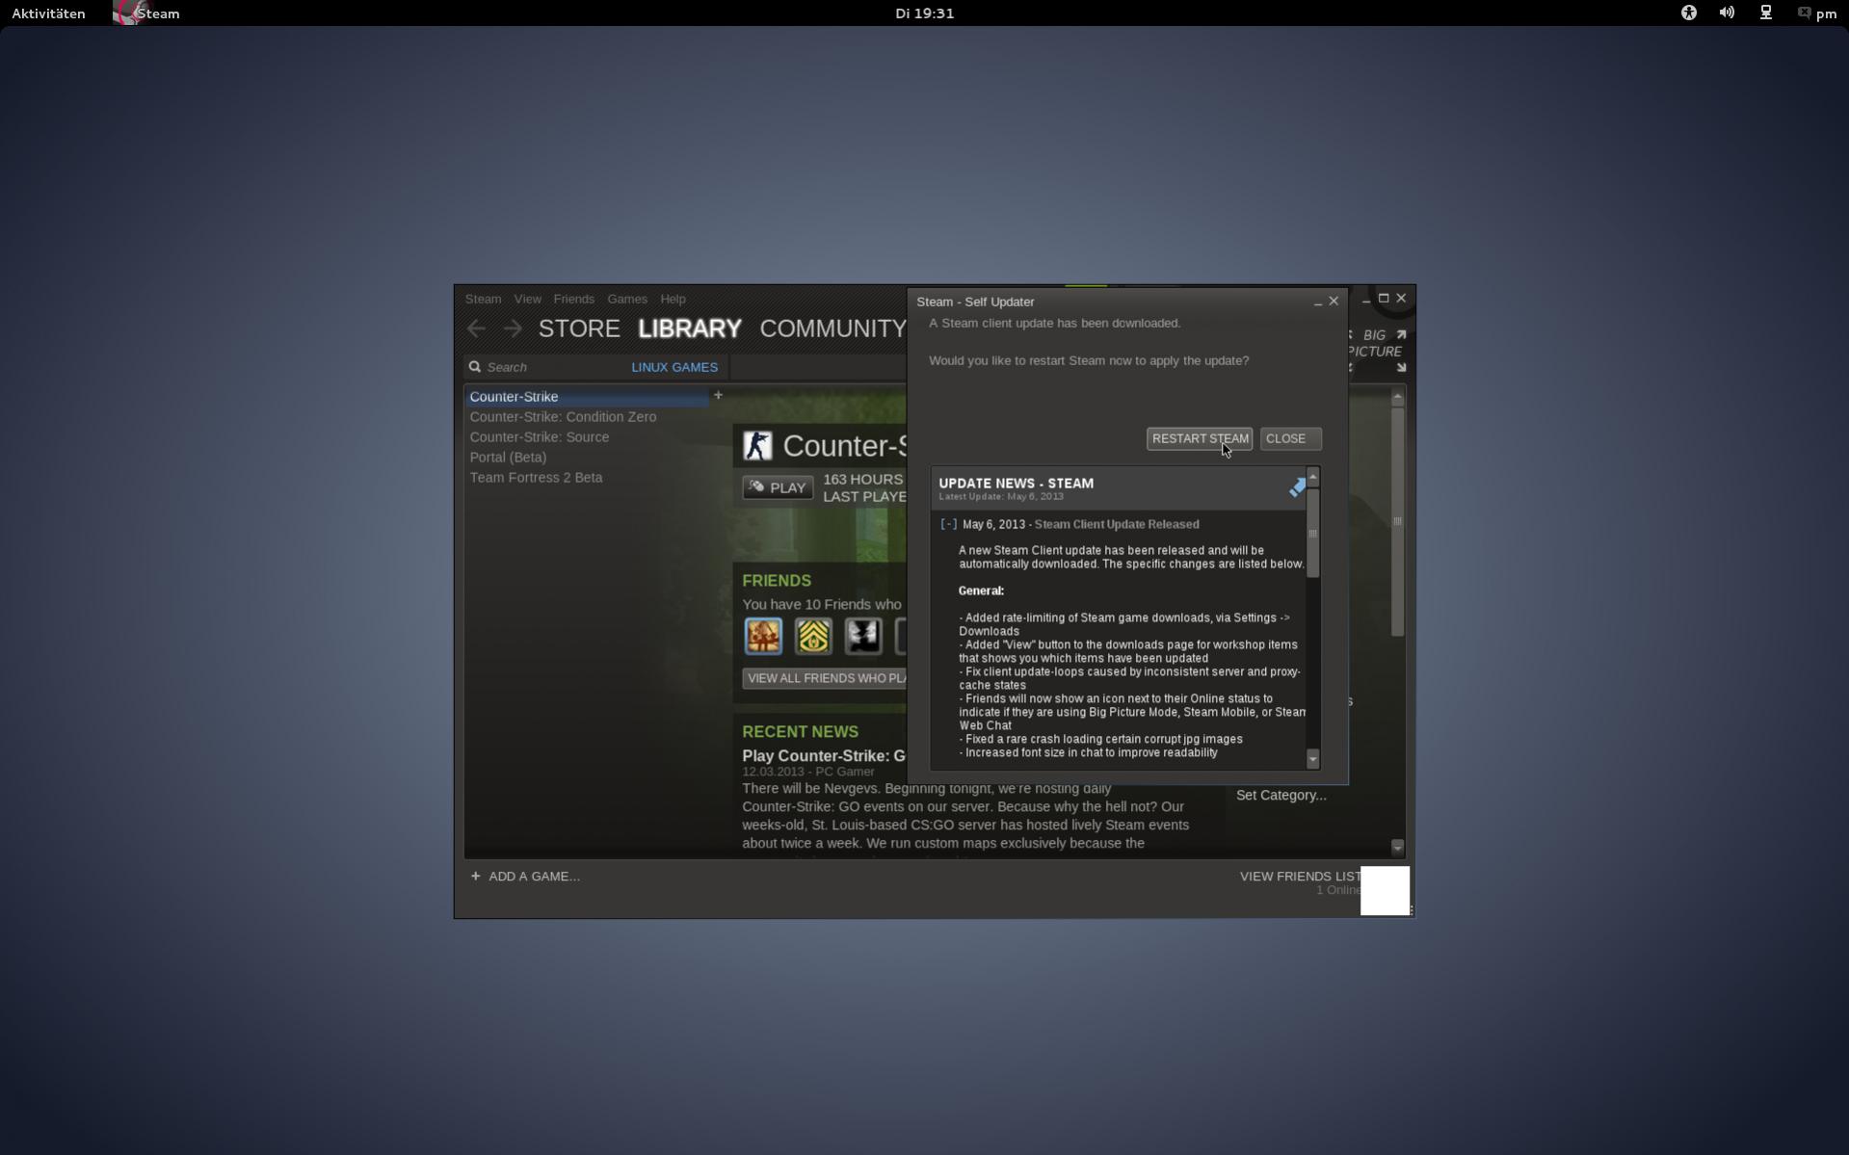Open Aktivitäten overview

(48, 13)
